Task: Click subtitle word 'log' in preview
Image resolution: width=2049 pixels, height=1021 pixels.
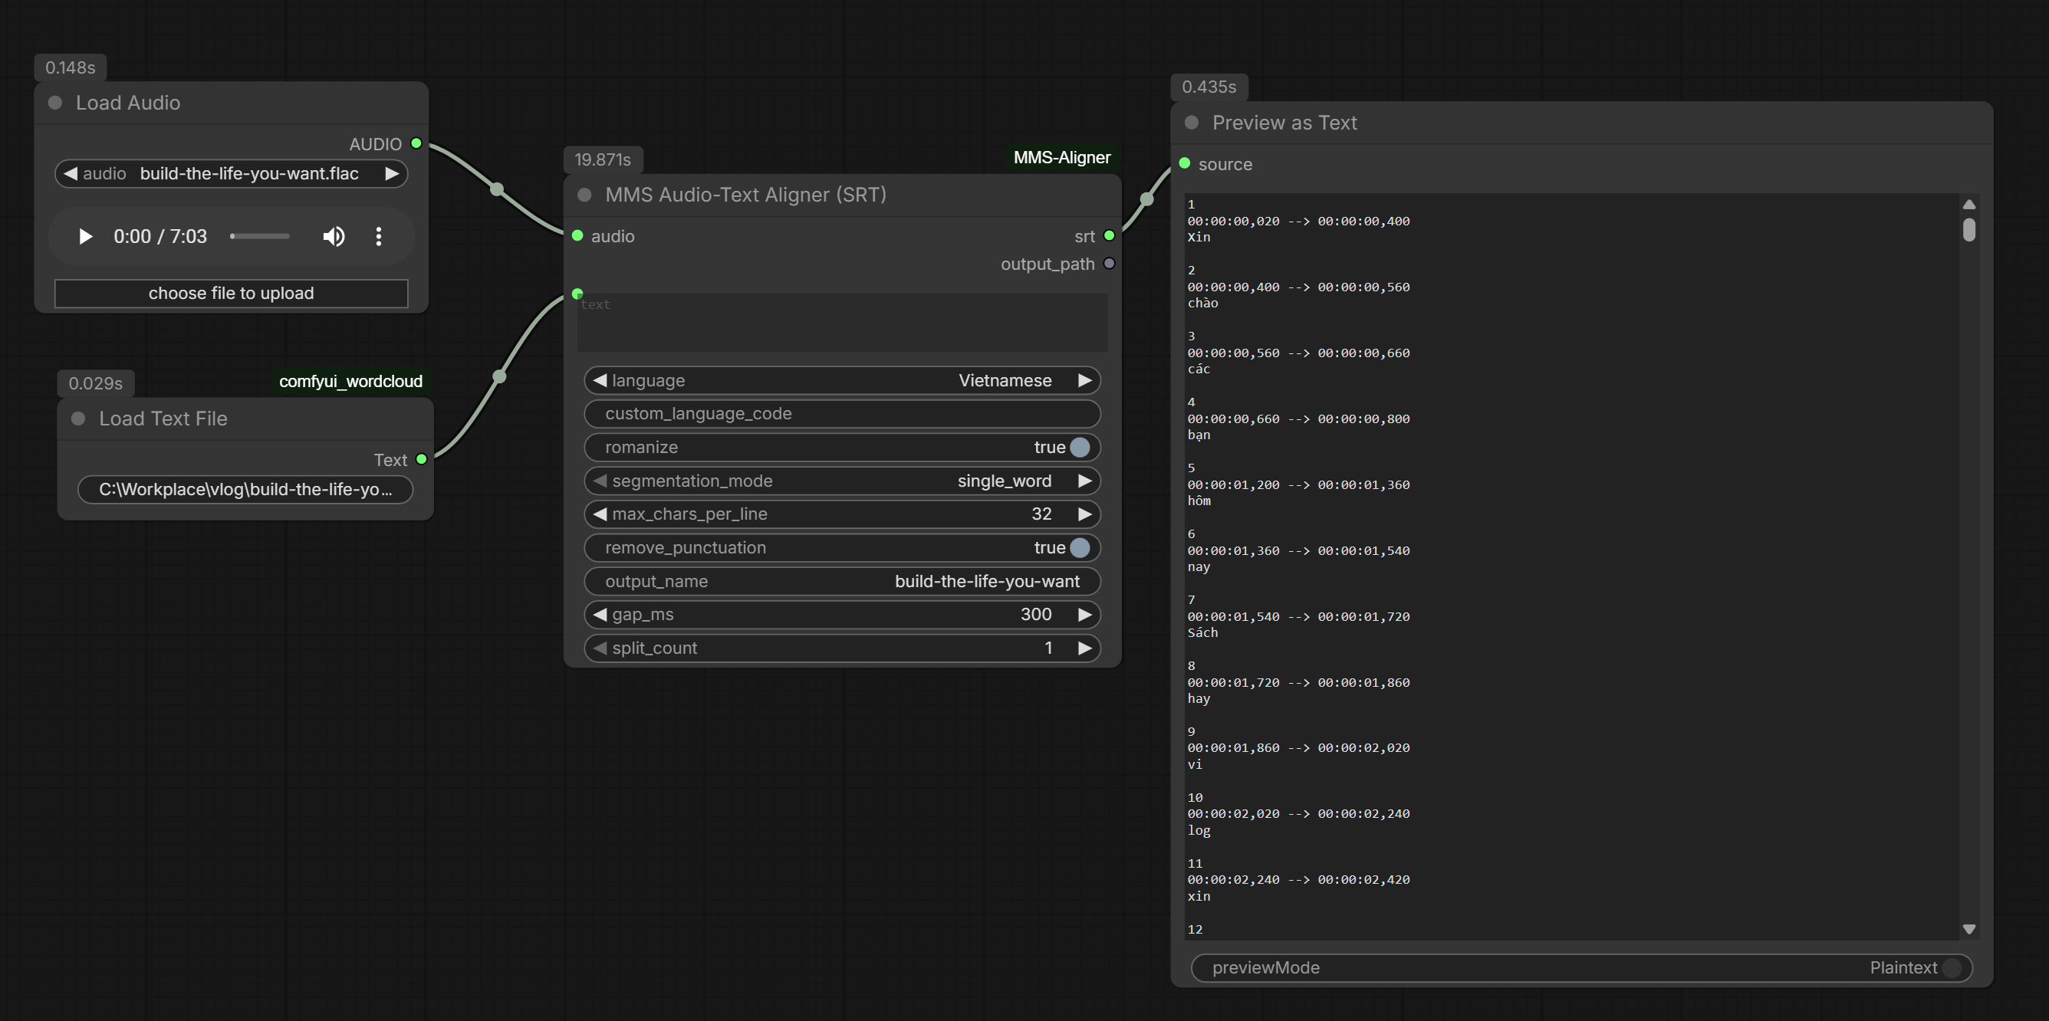Action: click(1199, 830)
